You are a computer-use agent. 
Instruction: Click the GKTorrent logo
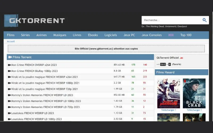34,21
